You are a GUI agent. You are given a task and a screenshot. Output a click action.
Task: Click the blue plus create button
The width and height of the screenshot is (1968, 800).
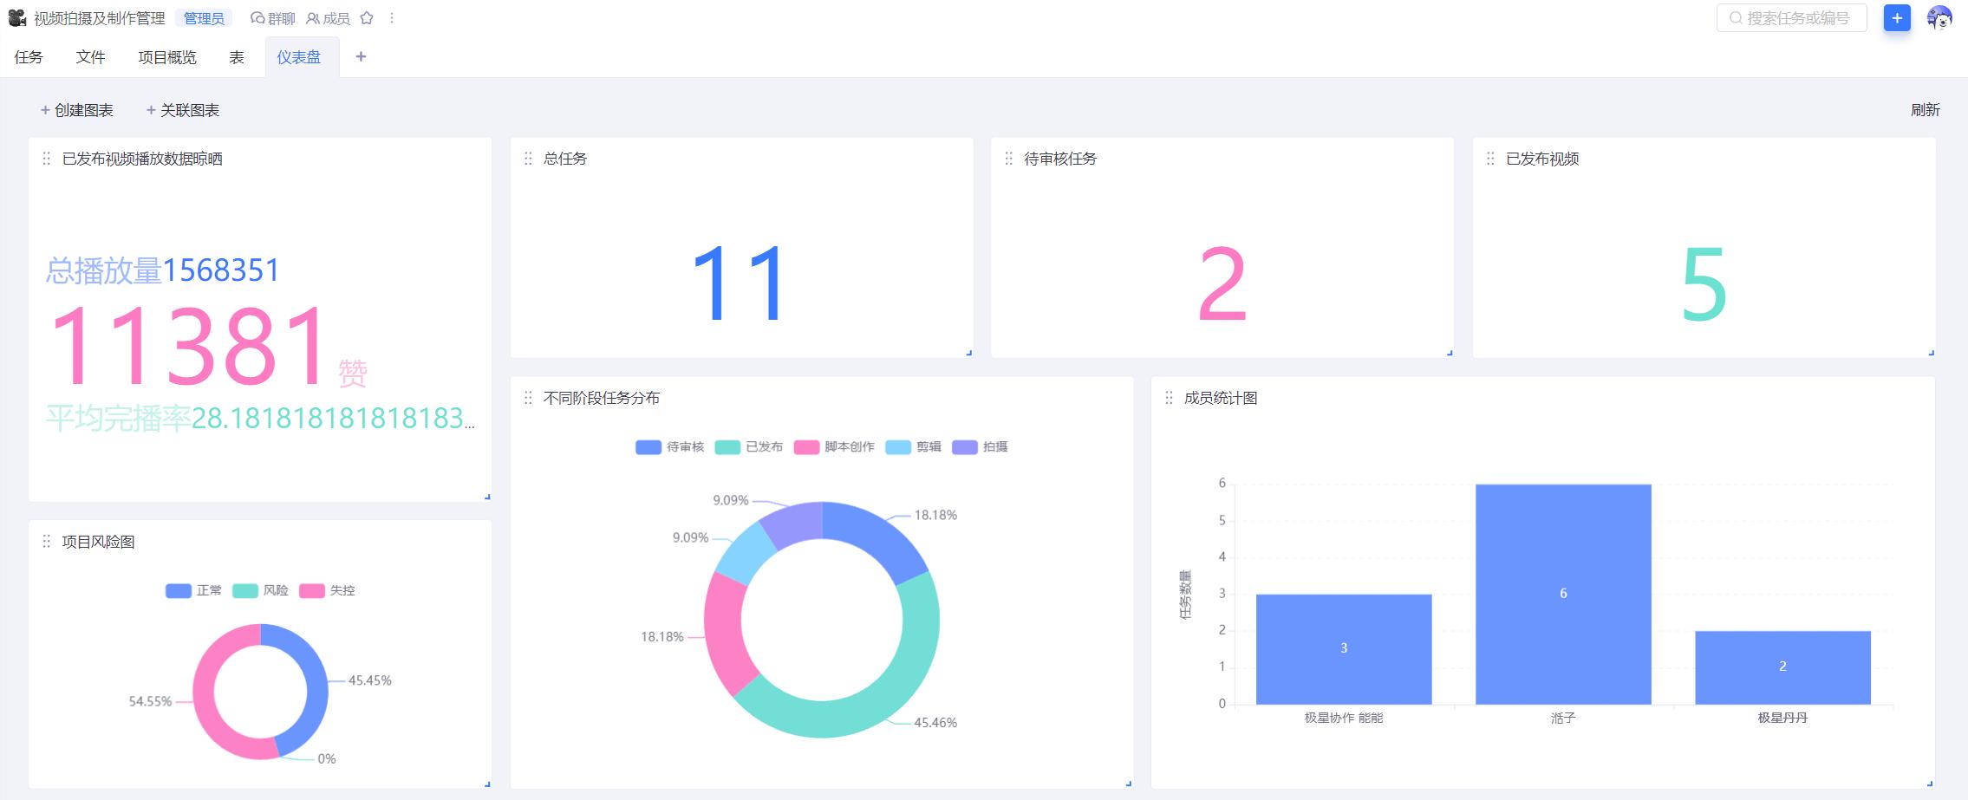click(1897, 18)
